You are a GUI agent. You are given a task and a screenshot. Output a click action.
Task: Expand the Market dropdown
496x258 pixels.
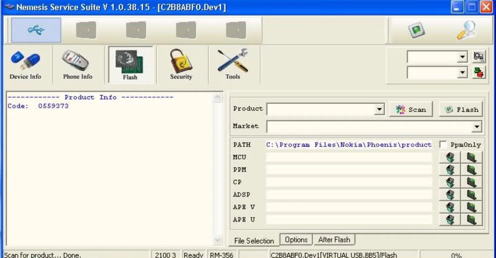[477, 127]
